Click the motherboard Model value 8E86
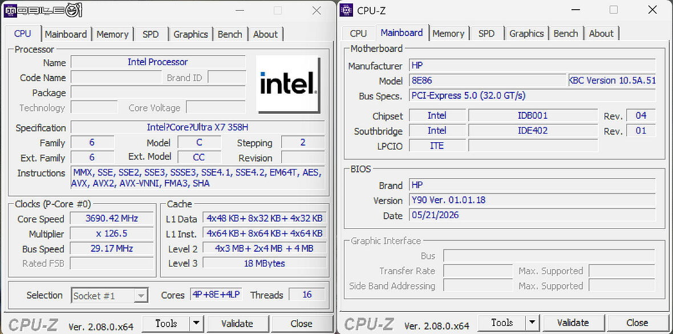The width and height of the screenshot is (673, 334). (x=488, y=81)
